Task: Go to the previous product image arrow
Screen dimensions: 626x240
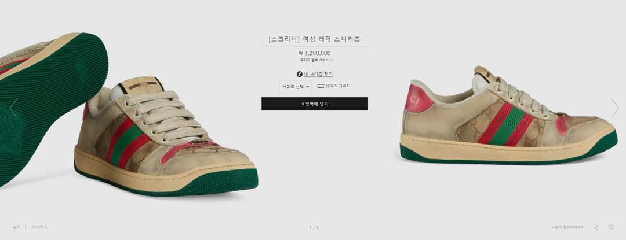Action: click(x=14, y=108)
